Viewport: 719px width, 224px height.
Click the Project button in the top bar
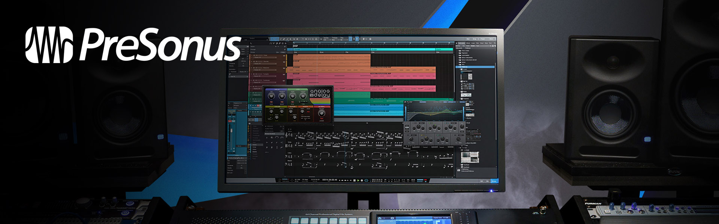(x=483, y=39)
